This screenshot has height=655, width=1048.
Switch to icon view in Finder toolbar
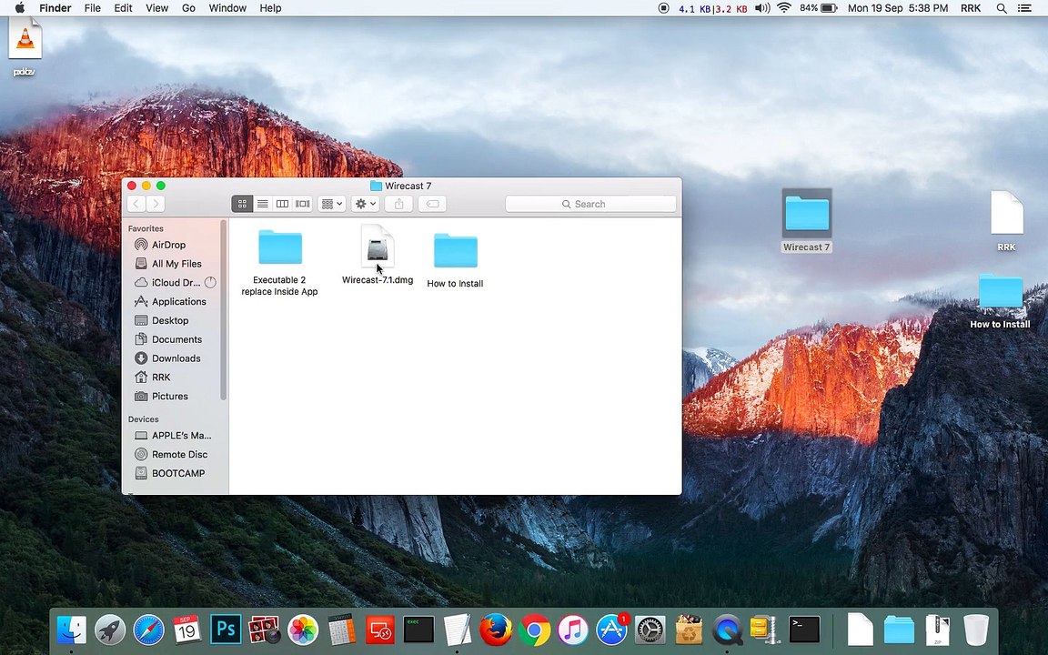tap(242, 204)
